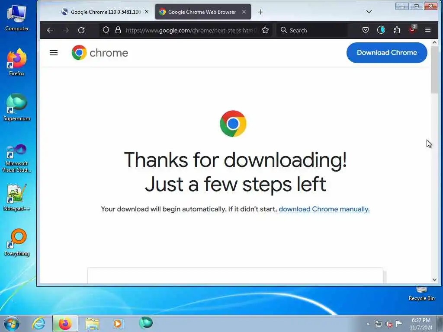Click the large Chrome logo above the heading
443x332 pixels.
[233, 124]
